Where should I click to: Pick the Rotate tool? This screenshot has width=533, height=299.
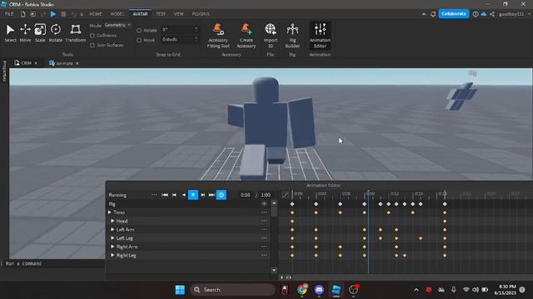point(56,33)
